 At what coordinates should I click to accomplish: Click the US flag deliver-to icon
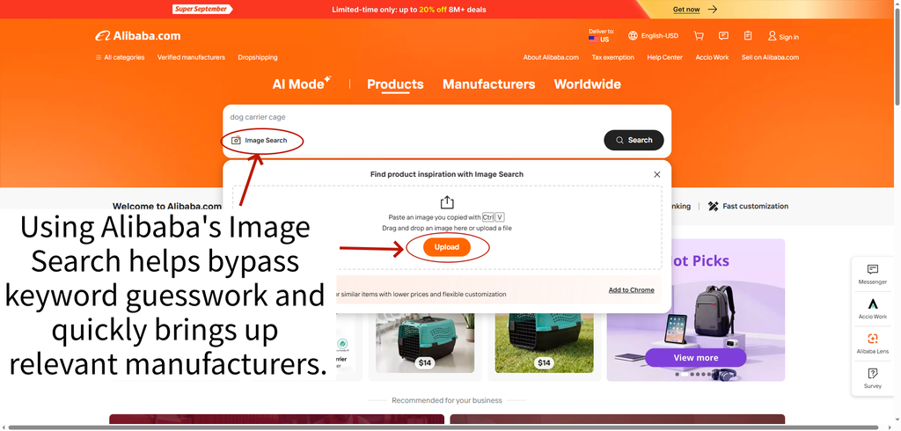pyautogui.click(x=593, y=39)
